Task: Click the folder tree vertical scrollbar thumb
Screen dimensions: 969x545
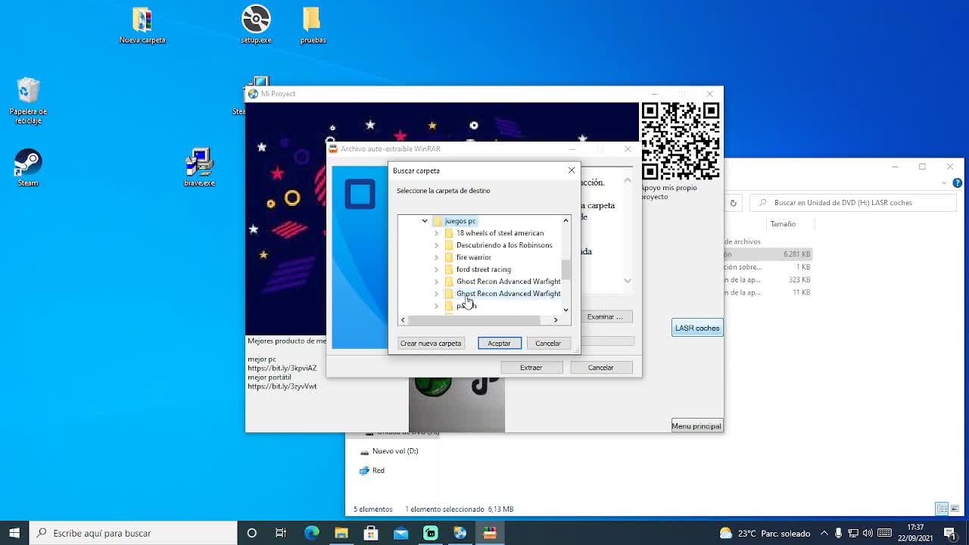Action: [x=566, y=269]
